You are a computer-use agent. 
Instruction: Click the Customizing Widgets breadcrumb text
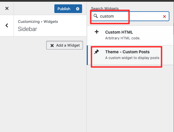(x=38, y=22)
